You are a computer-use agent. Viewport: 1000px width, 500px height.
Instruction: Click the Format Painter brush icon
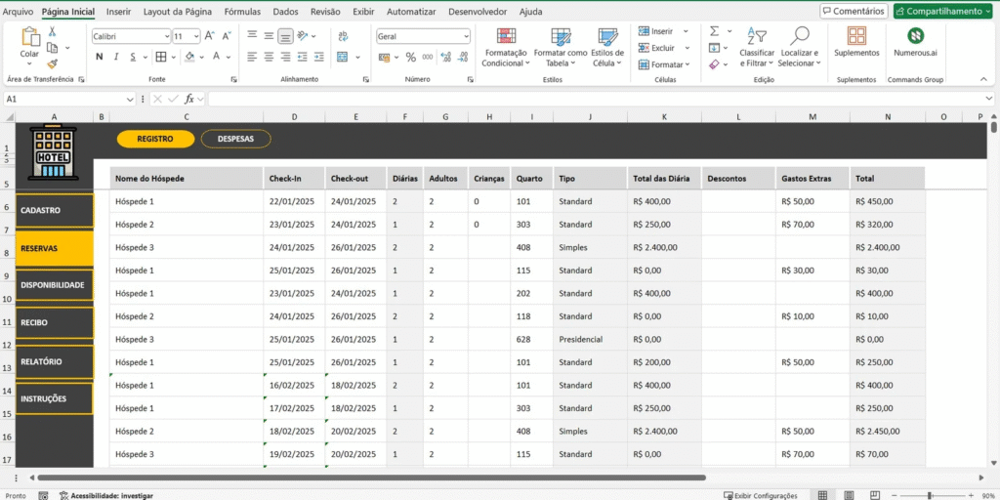(x=53, y=63)
